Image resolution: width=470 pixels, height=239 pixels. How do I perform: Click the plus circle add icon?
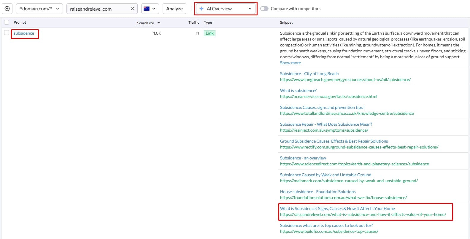pos(7,9)
